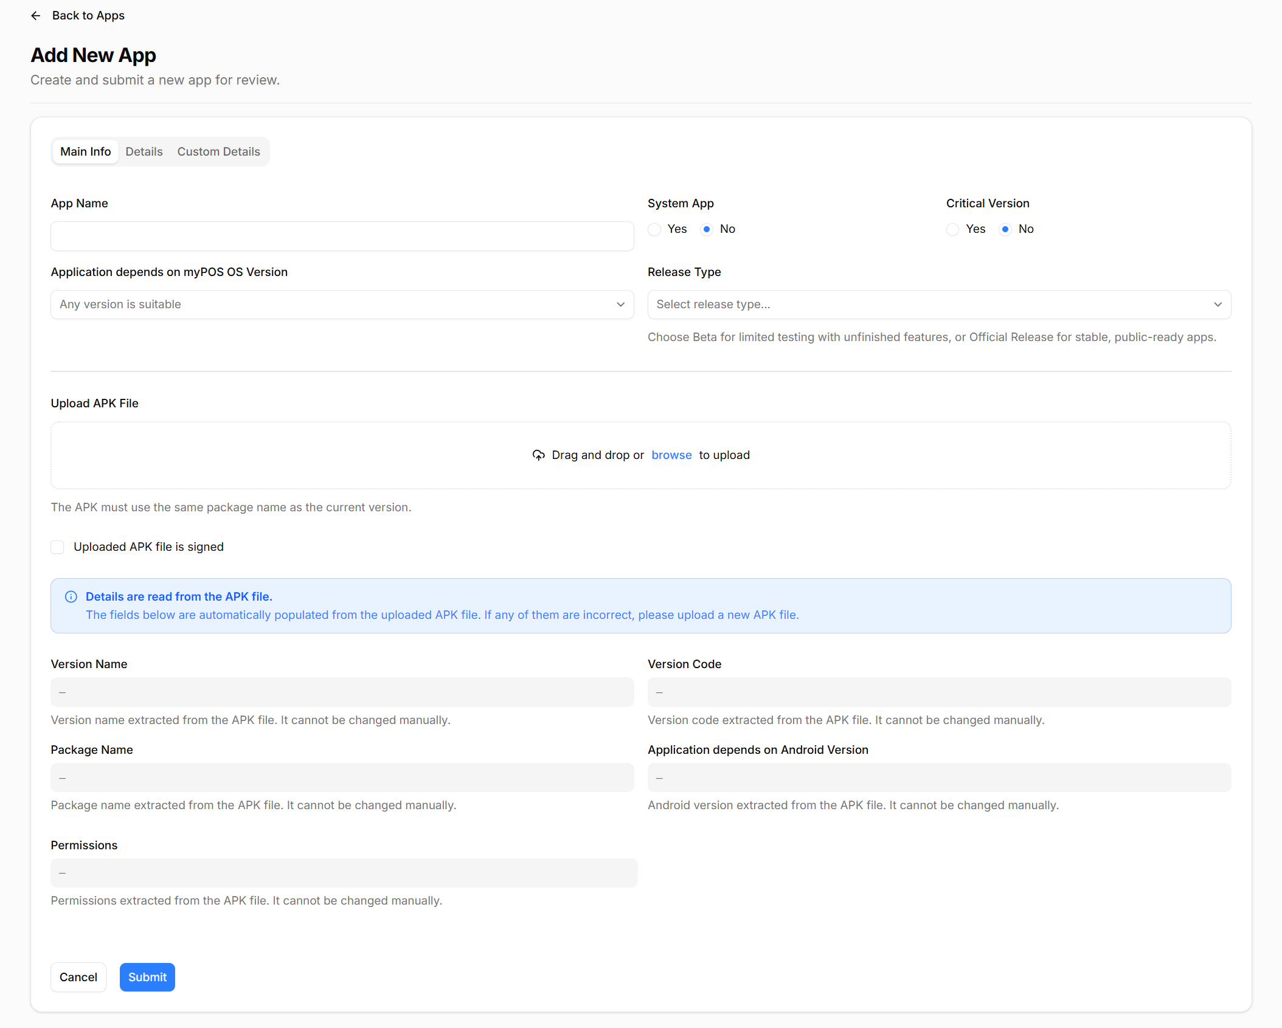Click the Back to Apps link

click(x=88, y=16)
